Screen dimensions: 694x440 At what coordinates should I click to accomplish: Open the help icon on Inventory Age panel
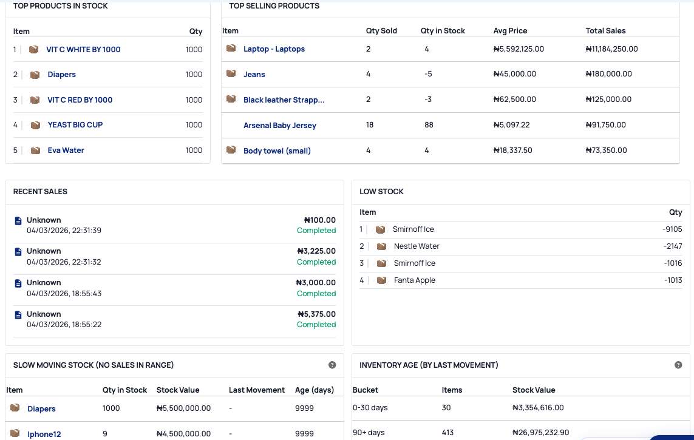678,365
